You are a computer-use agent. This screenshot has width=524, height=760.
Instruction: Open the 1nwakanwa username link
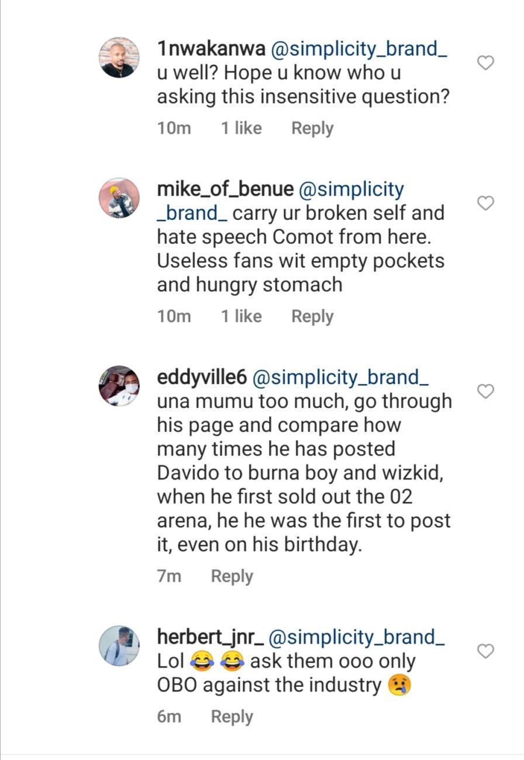pos(211,50)
